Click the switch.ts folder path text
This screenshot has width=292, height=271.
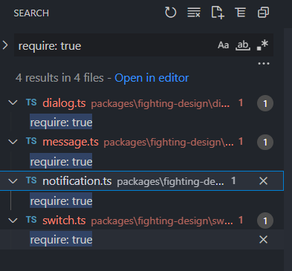(x=162, y=221)
